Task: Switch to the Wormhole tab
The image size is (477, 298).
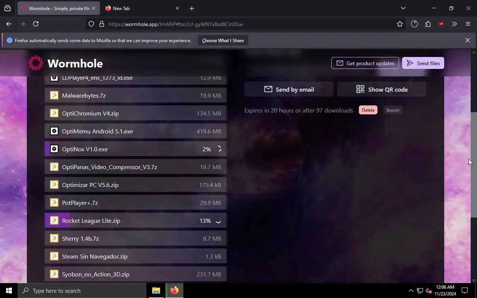Action: [59, 8]
